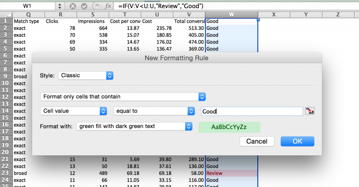
Task: Click the OK button
Action: [297, 141]
